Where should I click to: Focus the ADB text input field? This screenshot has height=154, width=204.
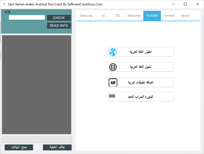(x=27, y=17)
